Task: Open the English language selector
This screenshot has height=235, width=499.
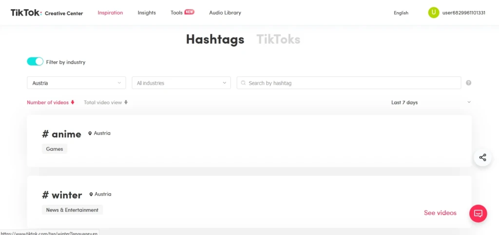Action: [401, 13]
